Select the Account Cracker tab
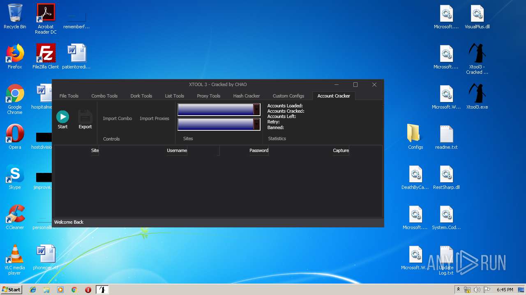This screenshot has height=295, width=526. 334,96
